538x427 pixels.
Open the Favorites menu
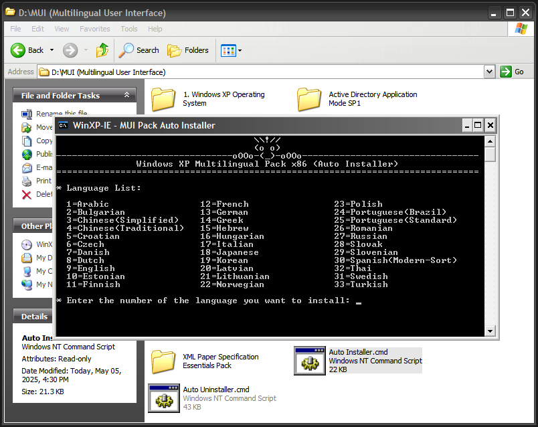click(x=95, y=29)
